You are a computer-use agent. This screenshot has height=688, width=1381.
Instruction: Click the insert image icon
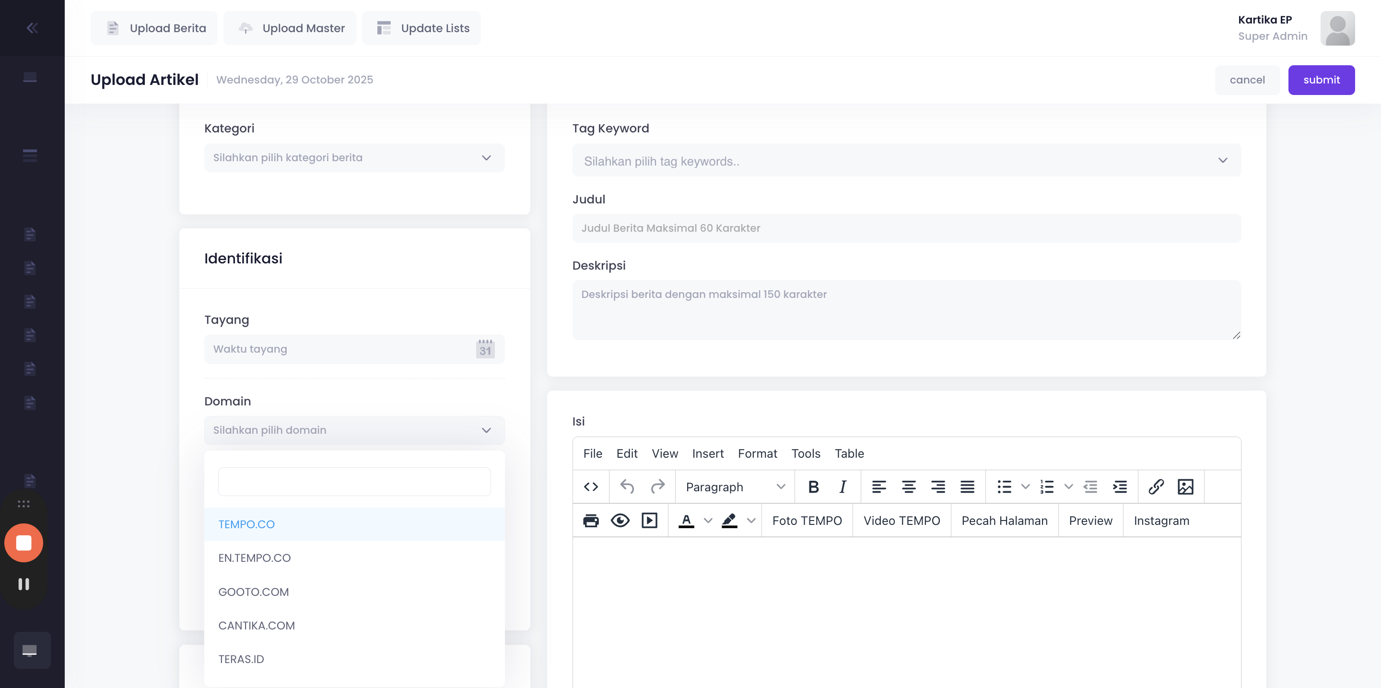coord(1185,486)
